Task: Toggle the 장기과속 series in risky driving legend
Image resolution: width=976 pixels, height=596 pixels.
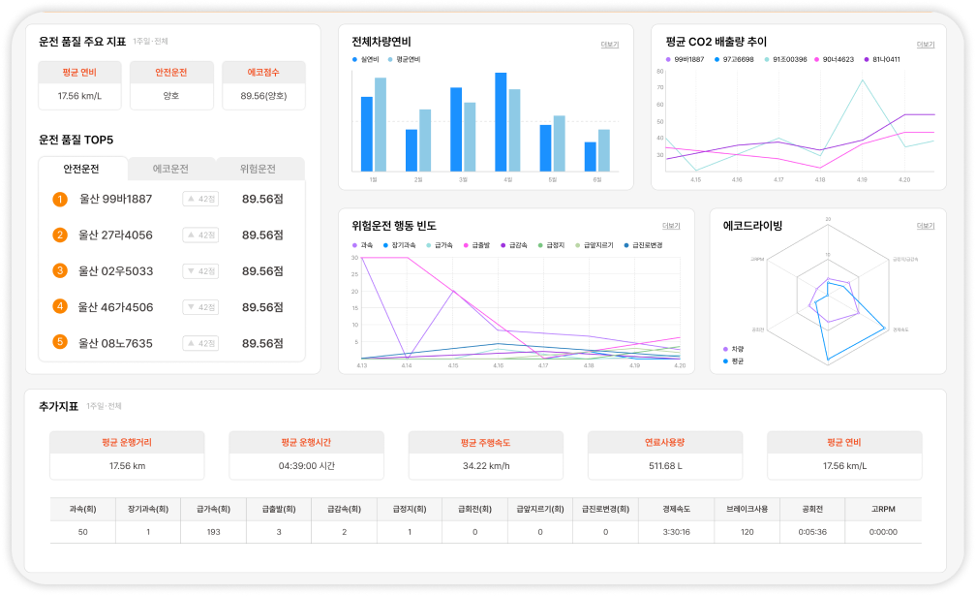Action: pos(400,245)
